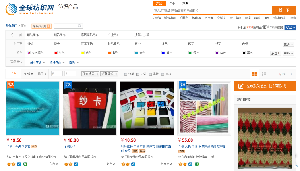Click the green shield badge under the ¥19.50 product

[x=25, y=164]
